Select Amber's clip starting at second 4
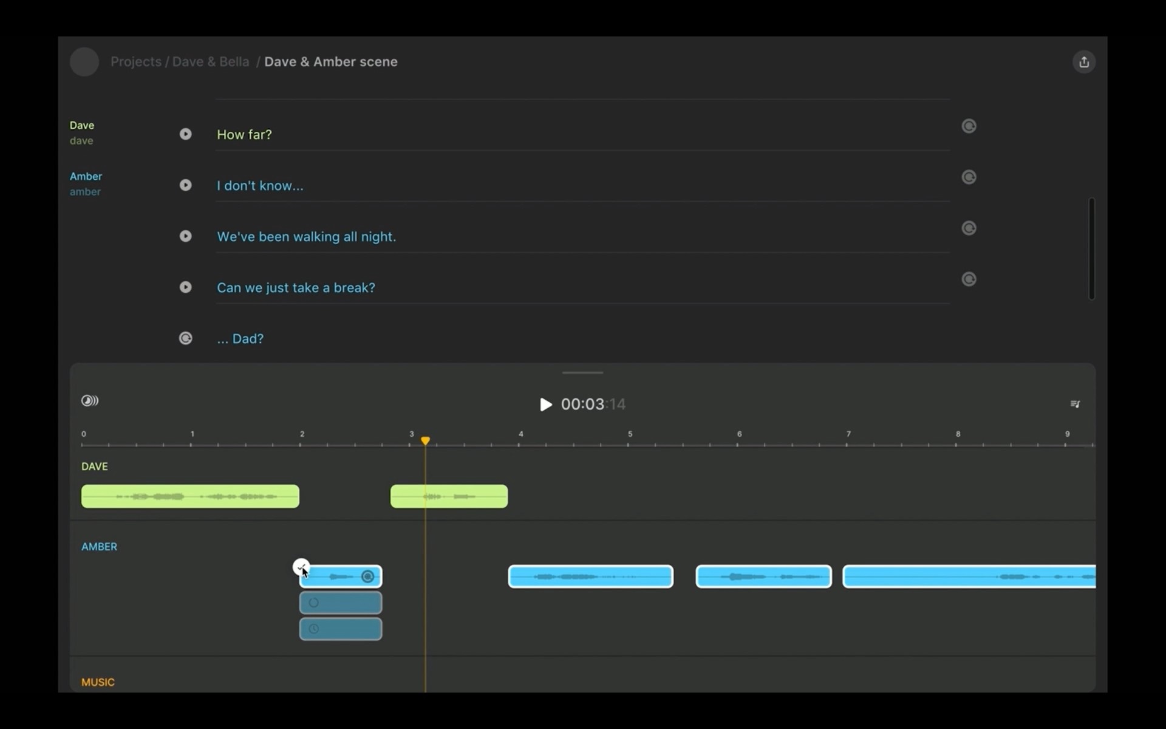This screenshot has height=729, width=1166. [x=591, y=577]
